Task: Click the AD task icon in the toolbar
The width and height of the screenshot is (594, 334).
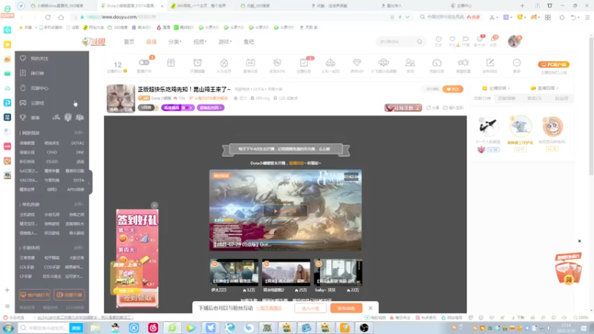Action: [x=250, y=62]
